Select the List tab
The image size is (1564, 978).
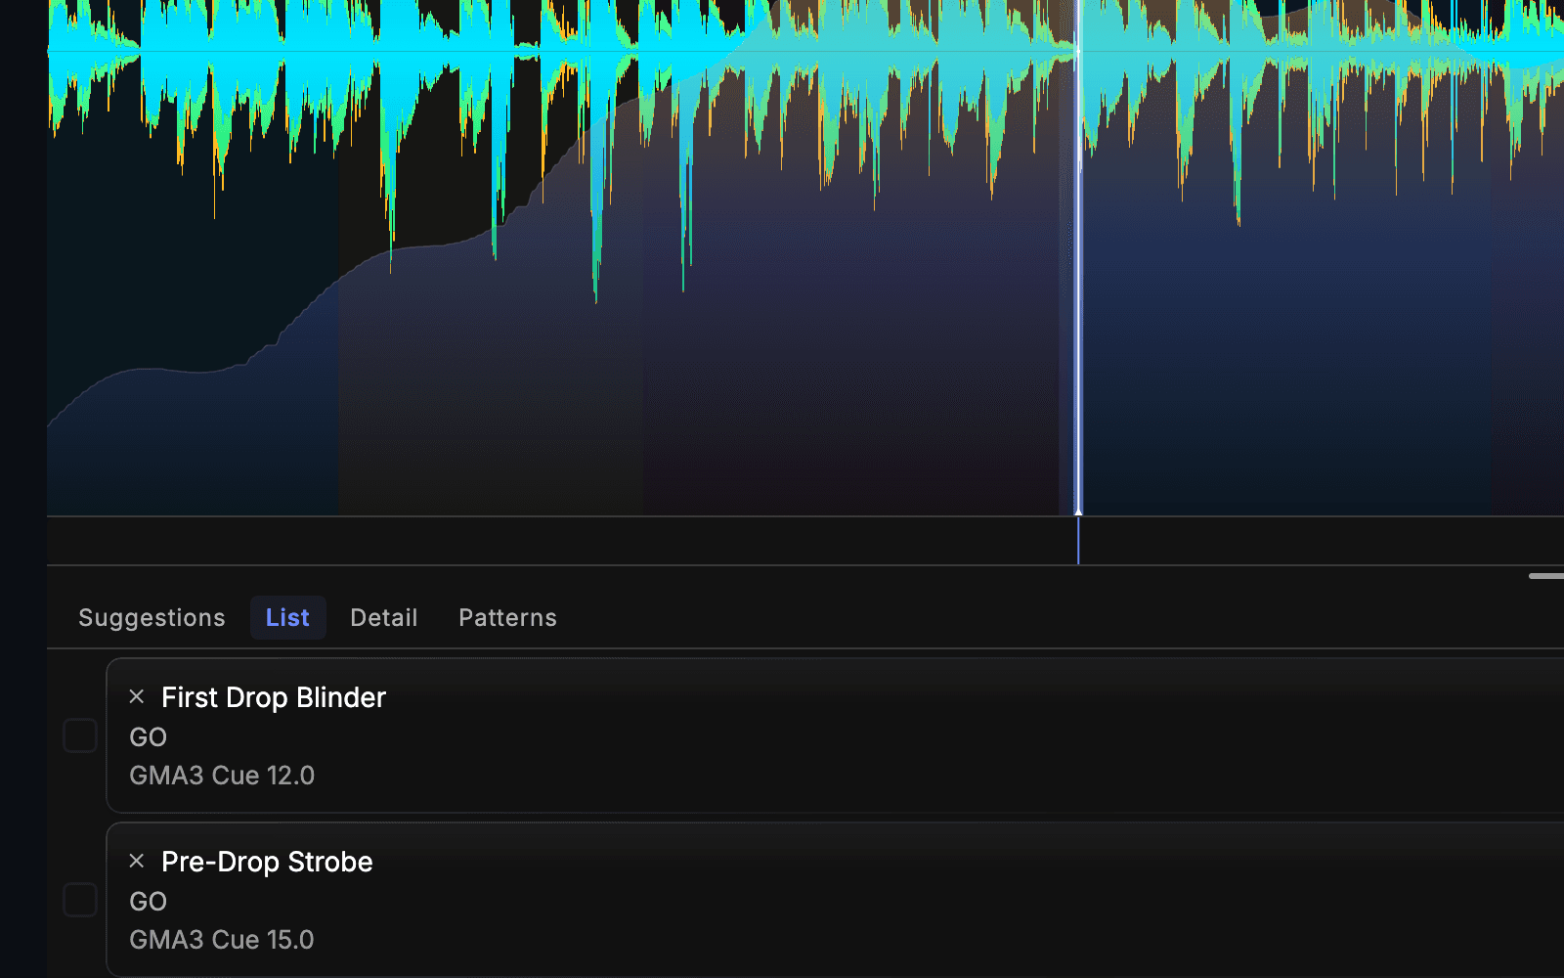pyautogui.click(x=287, y=618)
